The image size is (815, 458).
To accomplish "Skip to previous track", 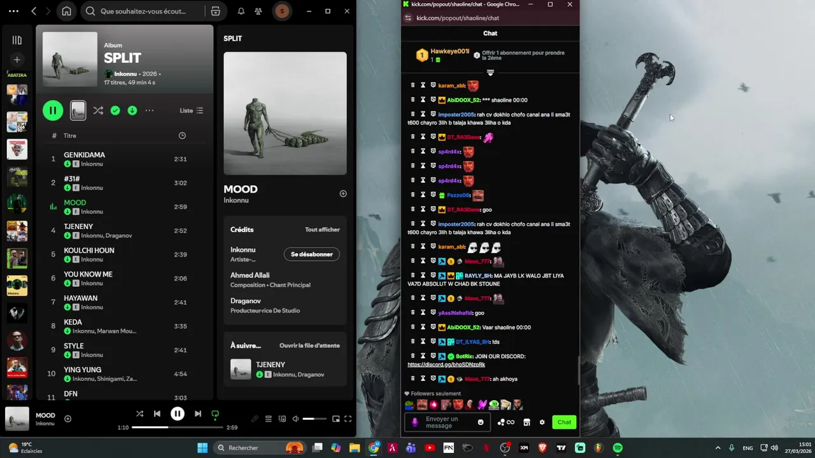I will pos(157,413).
